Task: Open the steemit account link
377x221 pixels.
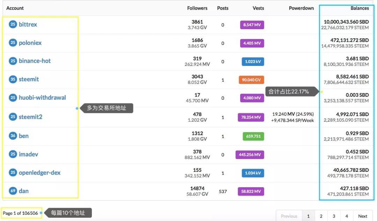Action: coord(29,79)
